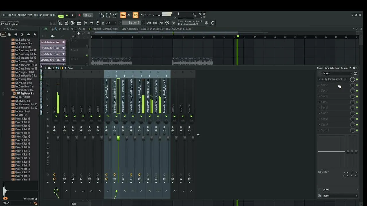This screenshot has height=206, width=367.
Task: Click the Ctrl modifier button
Action: [x=155, y=23]
